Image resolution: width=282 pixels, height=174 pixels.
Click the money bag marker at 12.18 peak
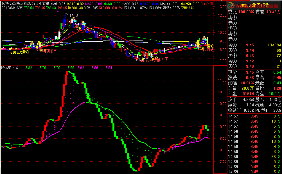(74, 20)
